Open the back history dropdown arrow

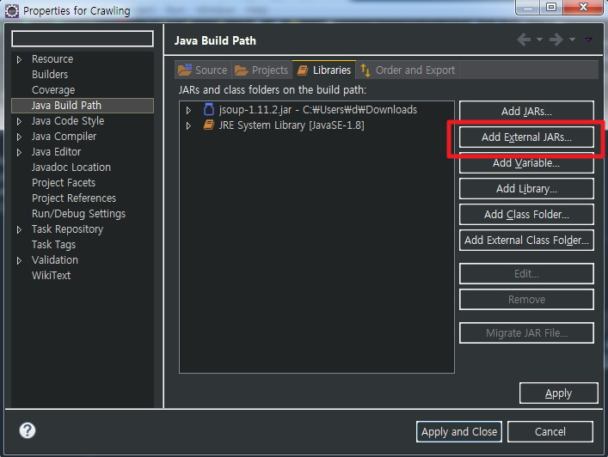coord(539,40)
